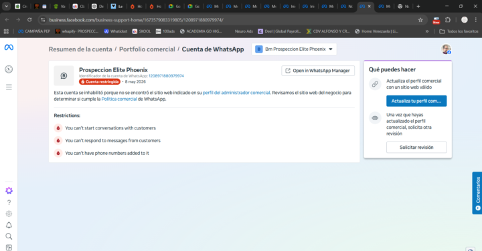The image size is (482, 251).
Task: Open the bookmarks apps grid icon
Action: pos(6,31)
